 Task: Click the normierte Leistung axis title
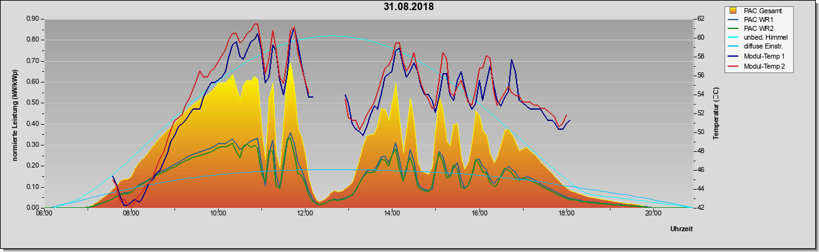pos(14,113)
